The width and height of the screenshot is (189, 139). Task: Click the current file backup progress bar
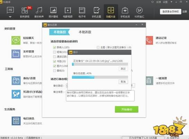tap(100, 64)
